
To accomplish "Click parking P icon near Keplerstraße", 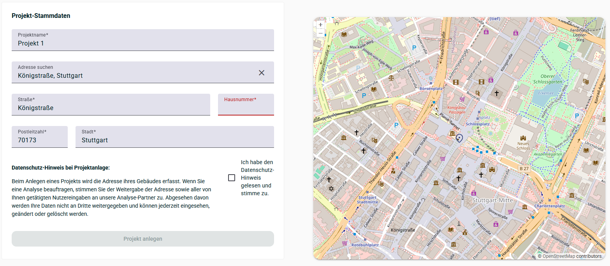I will pos(414,48).
